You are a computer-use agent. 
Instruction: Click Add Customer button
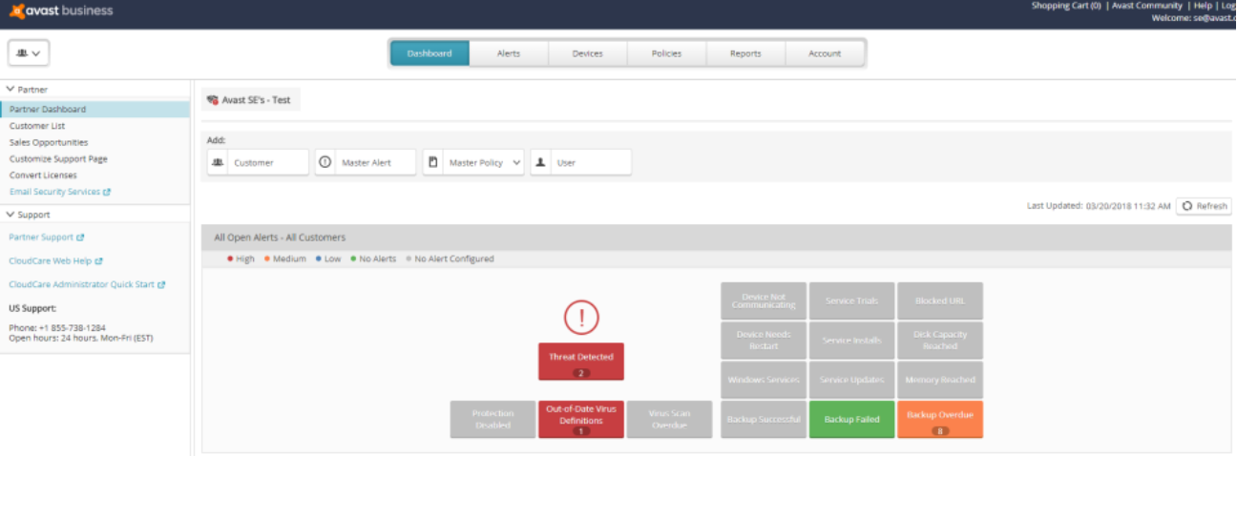258,162
